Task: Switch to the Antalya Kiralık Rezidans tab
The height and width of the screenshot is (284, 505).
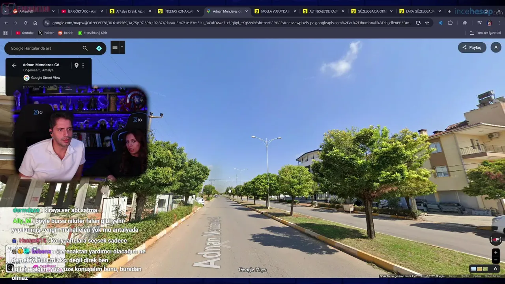Action: point(130,11)
